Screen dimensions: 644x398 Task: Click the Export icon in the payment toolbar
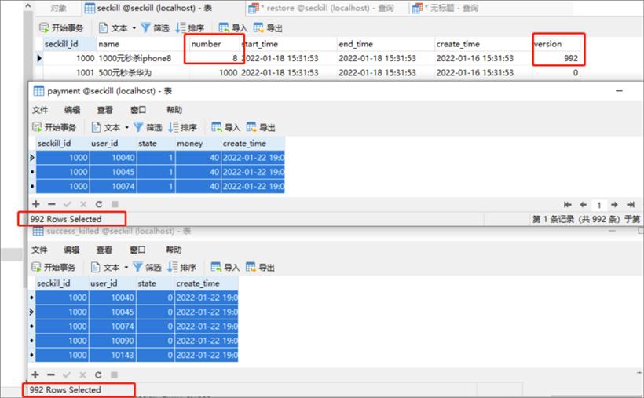261,127
